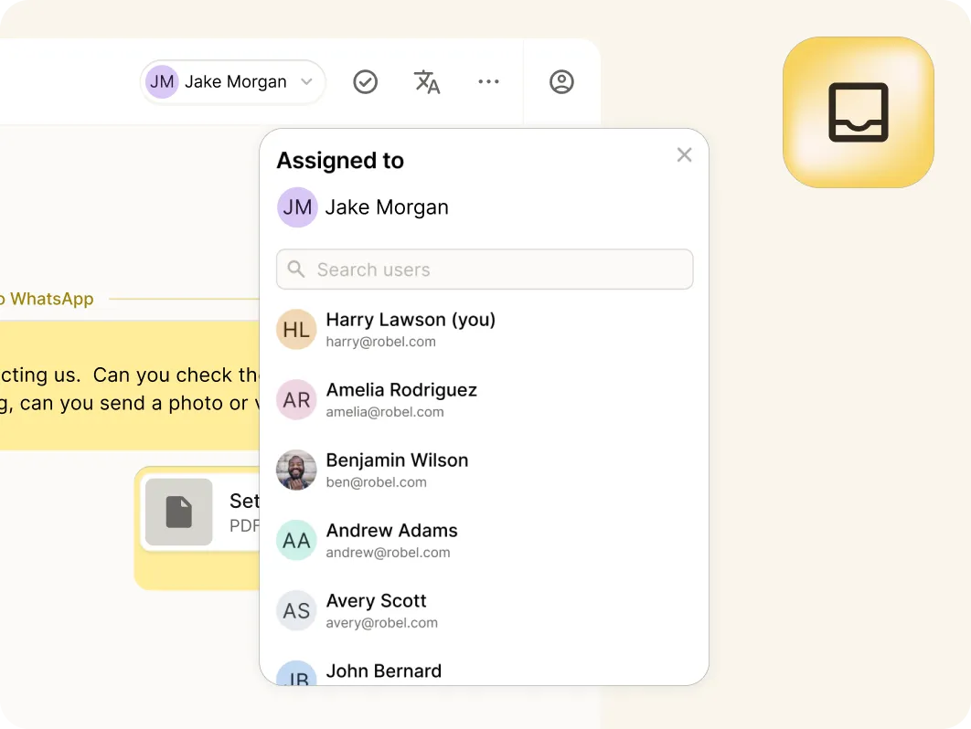Click the Search users field
971x729 pixels.
(x=485, y=269)
